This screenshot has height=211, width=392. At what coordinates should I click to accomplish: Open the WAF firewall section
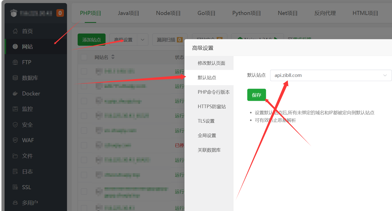point(27,140)
